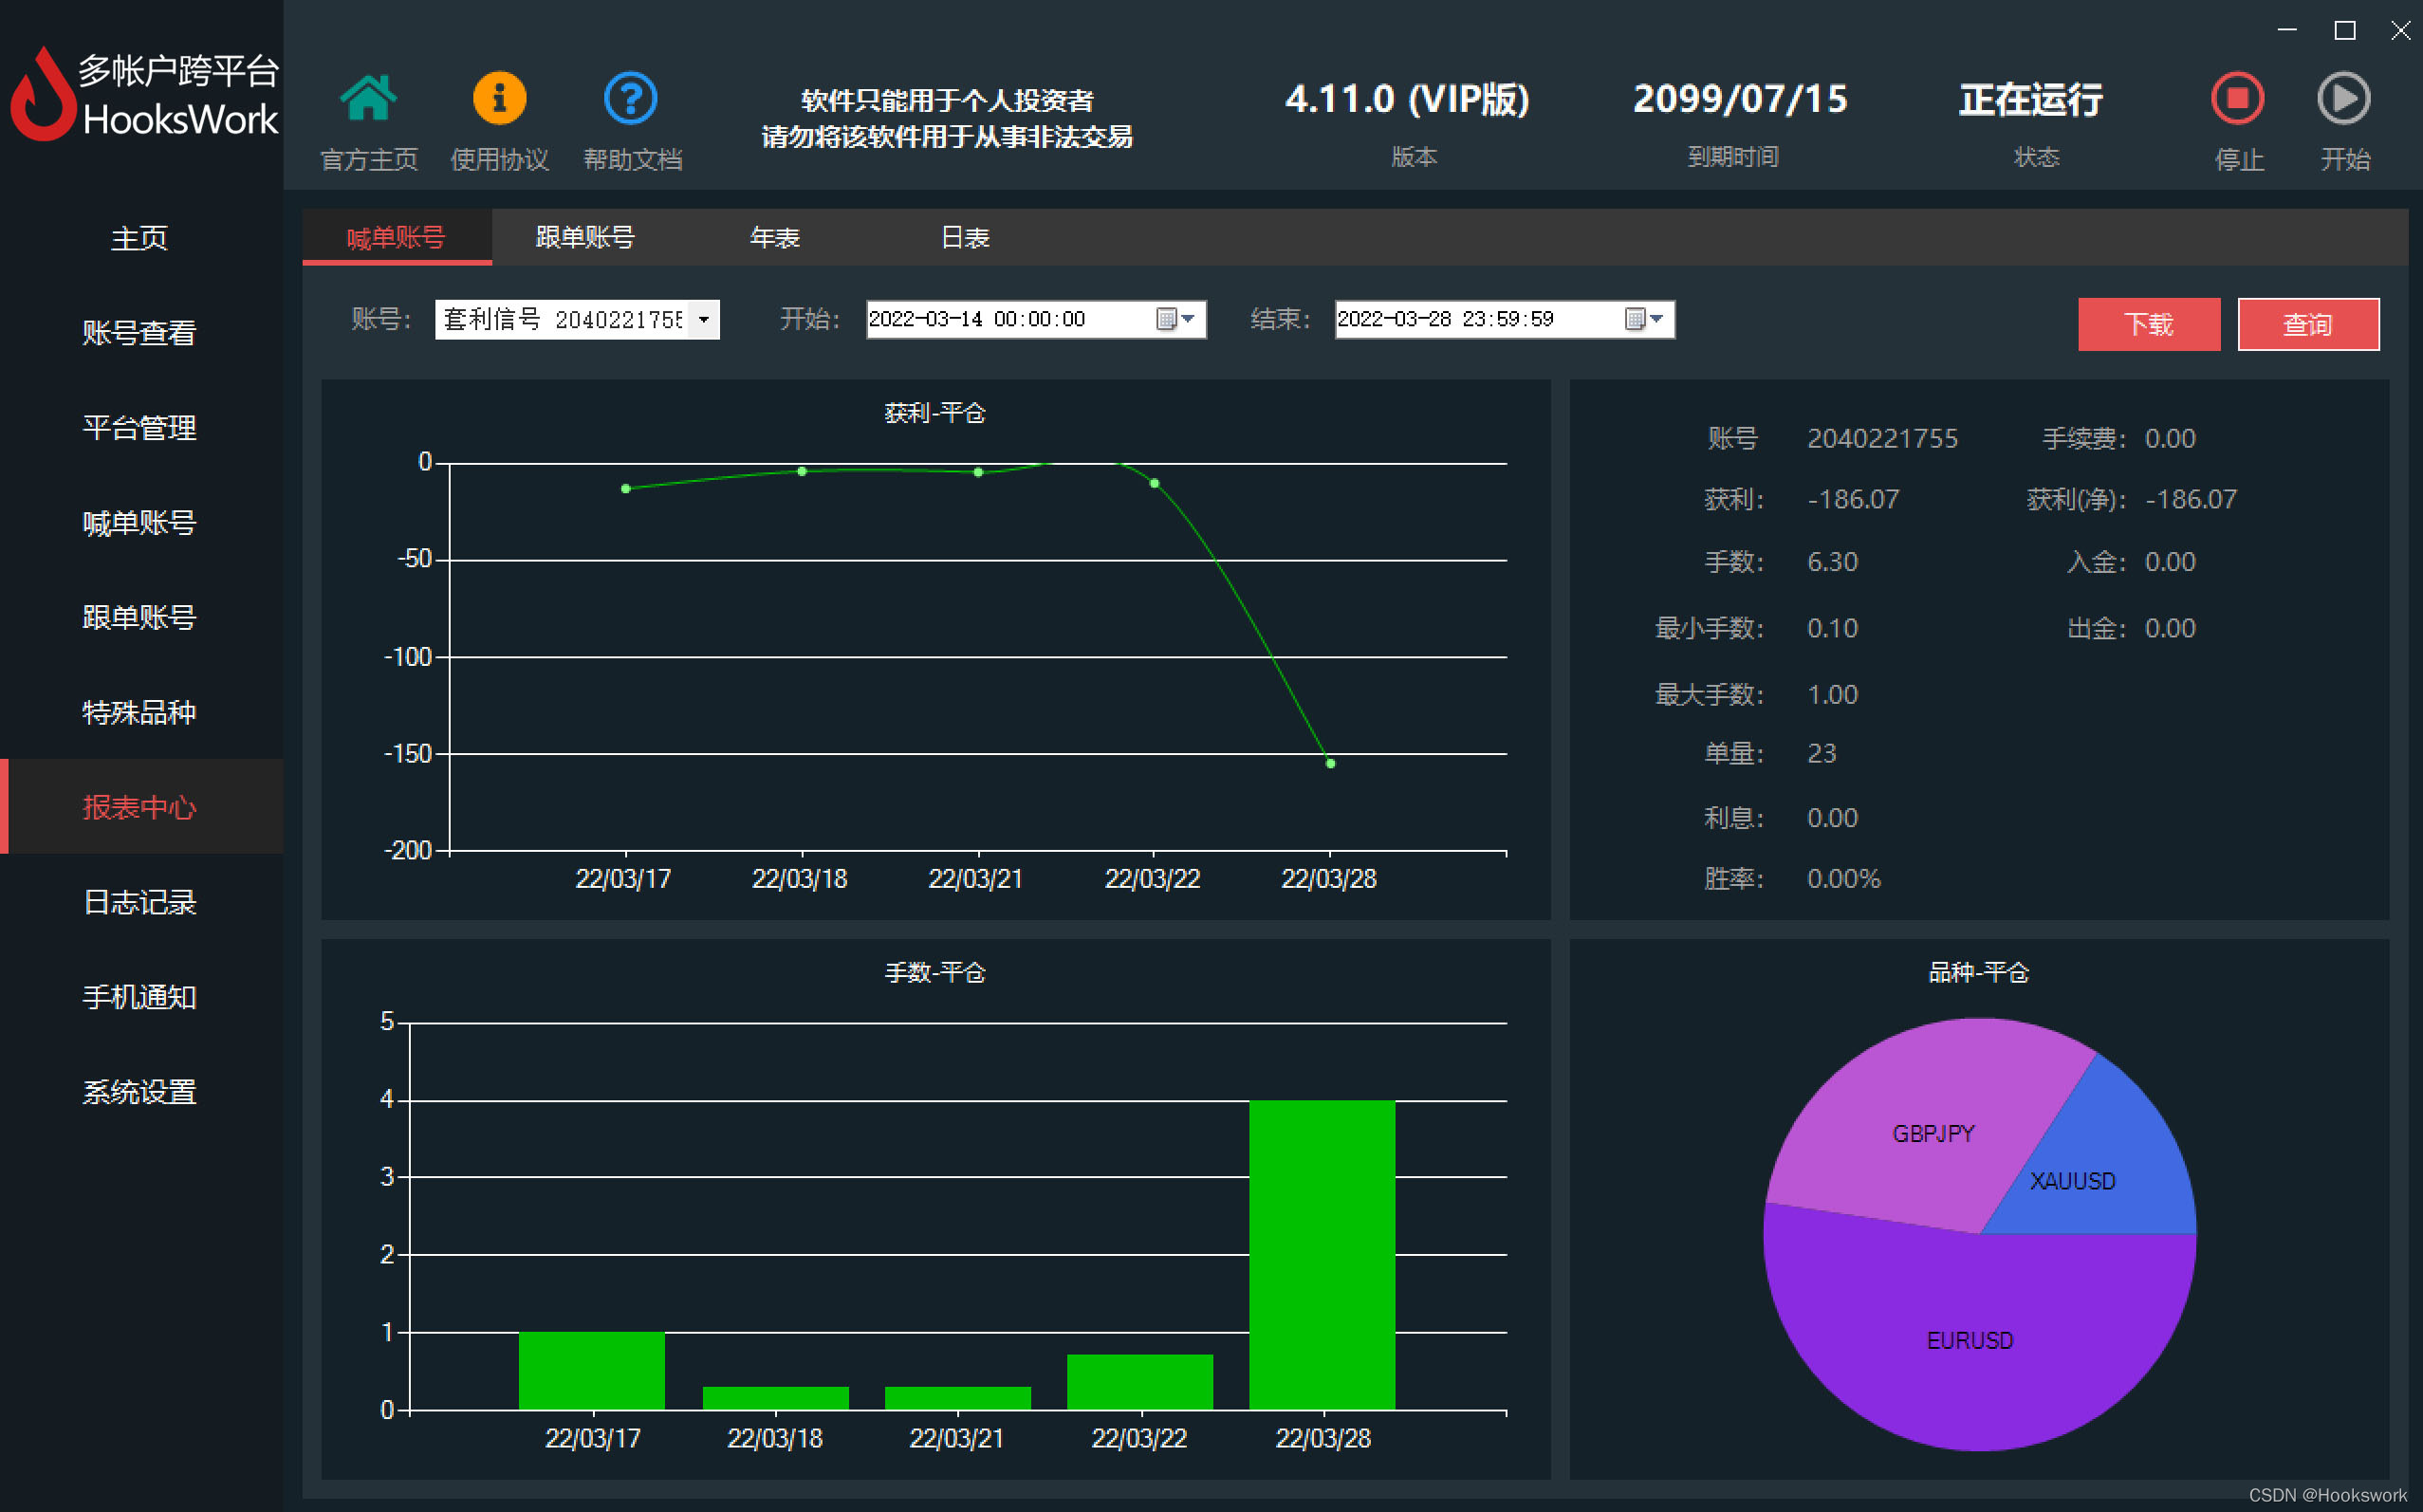2423x1512 pixels.
Task: Select 账号查看 in the sidebar
Action: 139,333
